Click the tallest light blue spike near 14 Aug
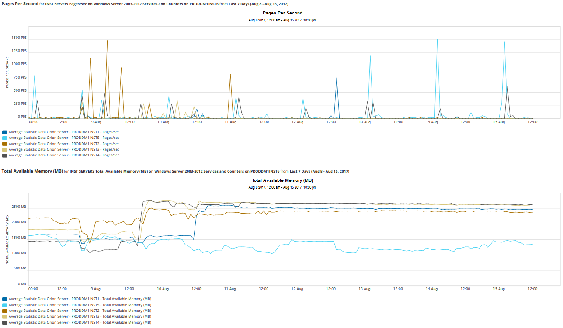 [437, 40]
